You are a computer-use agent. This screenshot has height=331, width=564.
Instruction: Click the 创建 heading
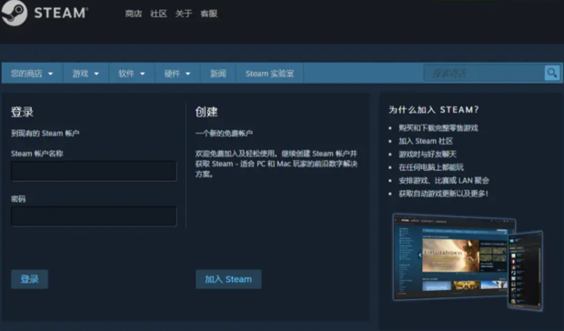coord(206,112)
